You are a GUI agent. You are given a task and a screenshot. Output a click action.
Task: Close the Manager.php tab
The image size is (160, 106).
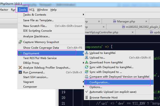tap(146, 21)
